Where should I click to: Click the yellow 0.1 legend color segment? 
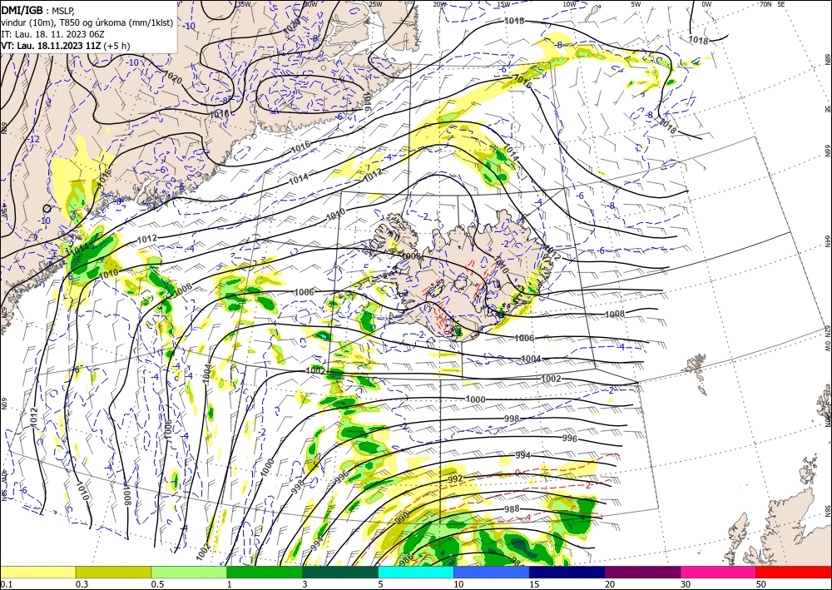(x=37, y=572)
